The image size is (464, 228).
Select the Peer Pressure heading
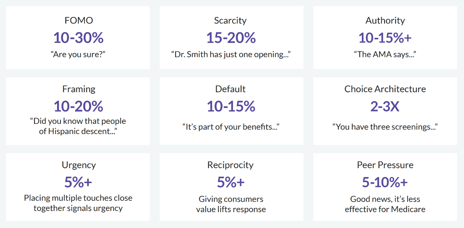tap(385, 165)
